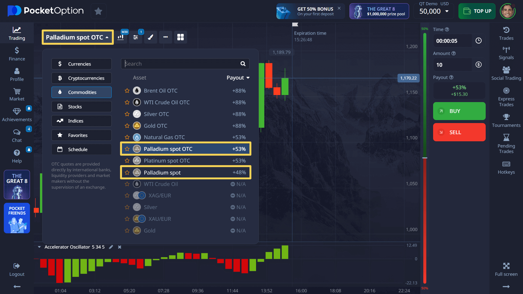Click the favorites star in header
The width and height of the screenshot is (523, 294).
[x=98, y=11]
